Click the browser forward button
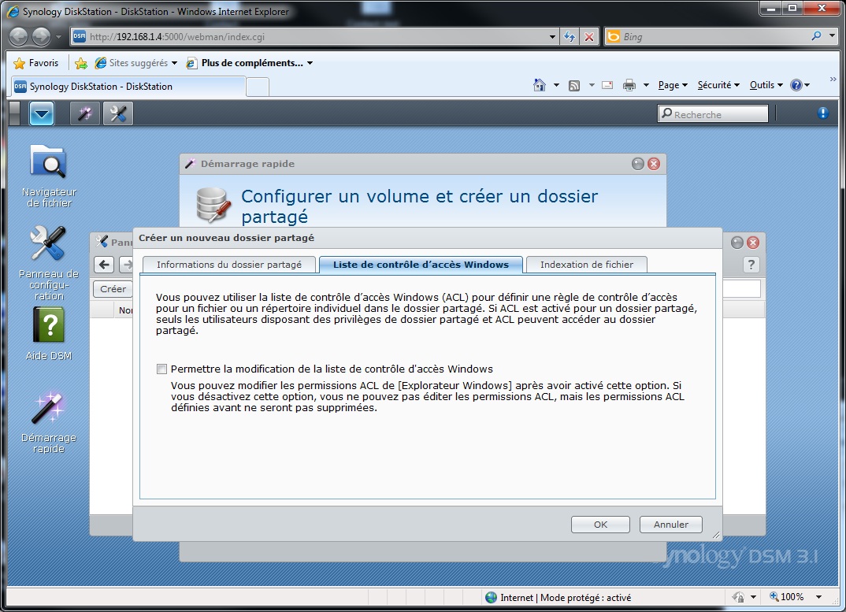 pyautogui.click(x=41, y=37)
